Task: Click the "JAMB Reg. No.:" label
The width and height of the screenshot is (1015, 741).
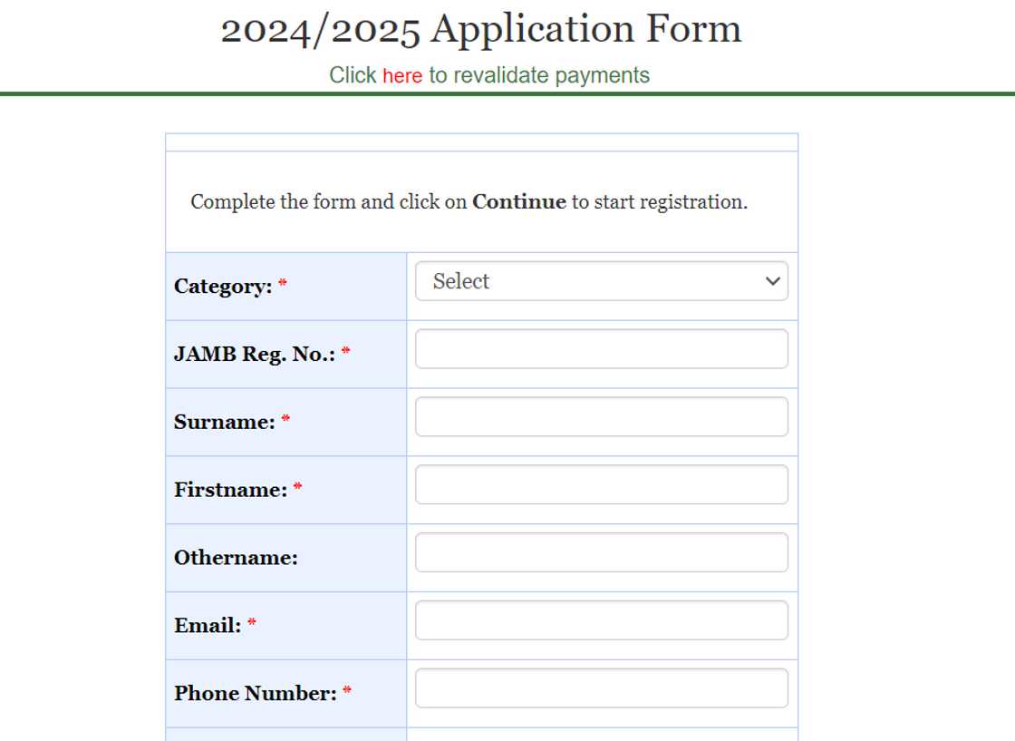Action: coord(255,355)
